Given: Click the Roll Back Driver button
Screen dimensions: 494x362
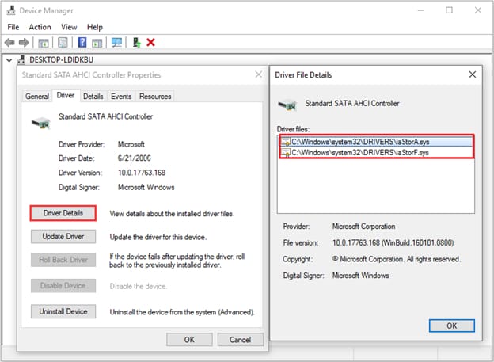Looking at the screenshot, I should 63,260.
